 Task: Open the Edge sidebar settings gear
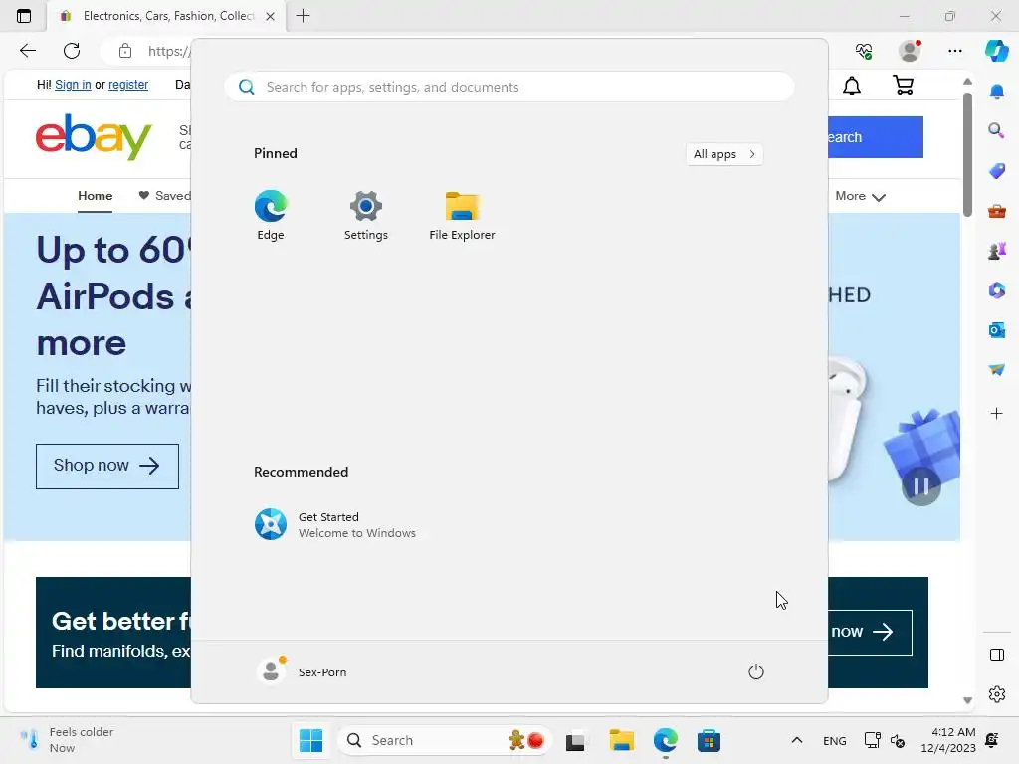point(996,694)
